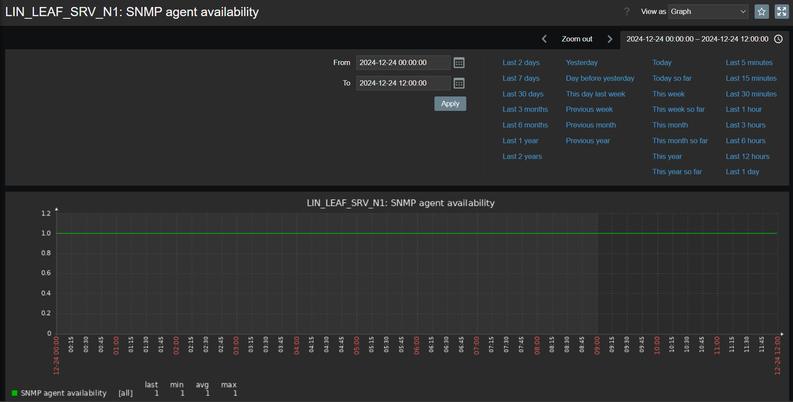Open the help question mark icon

point(627,12)
